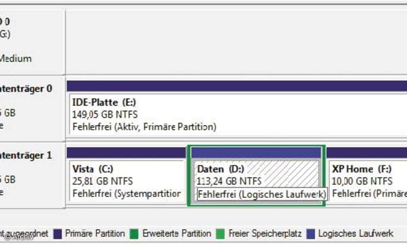Click the '25,81 GB NTFS' size text
407x244 pixels.
(x=103, y=181)
